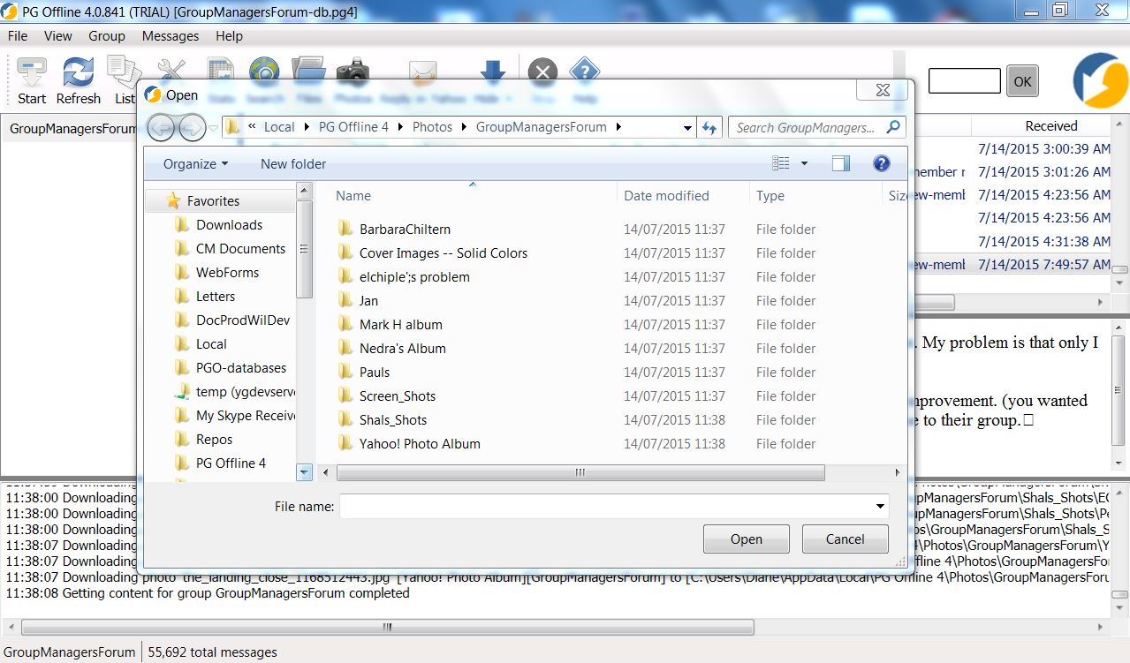Open the View menu
Screen dimensions: 1130x663
click(x=58, y=36)
